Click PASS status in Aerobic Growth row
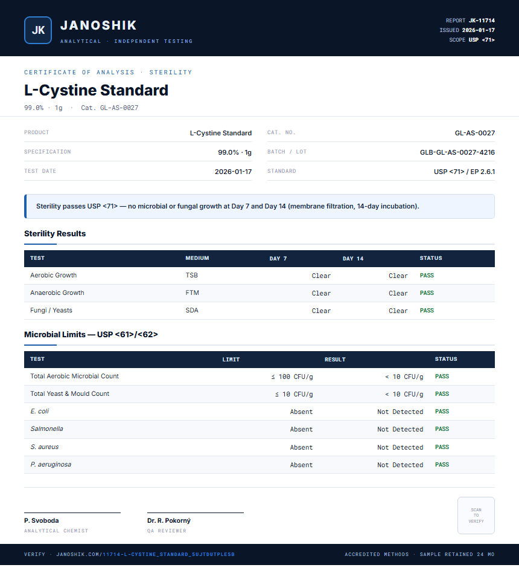 427,276
